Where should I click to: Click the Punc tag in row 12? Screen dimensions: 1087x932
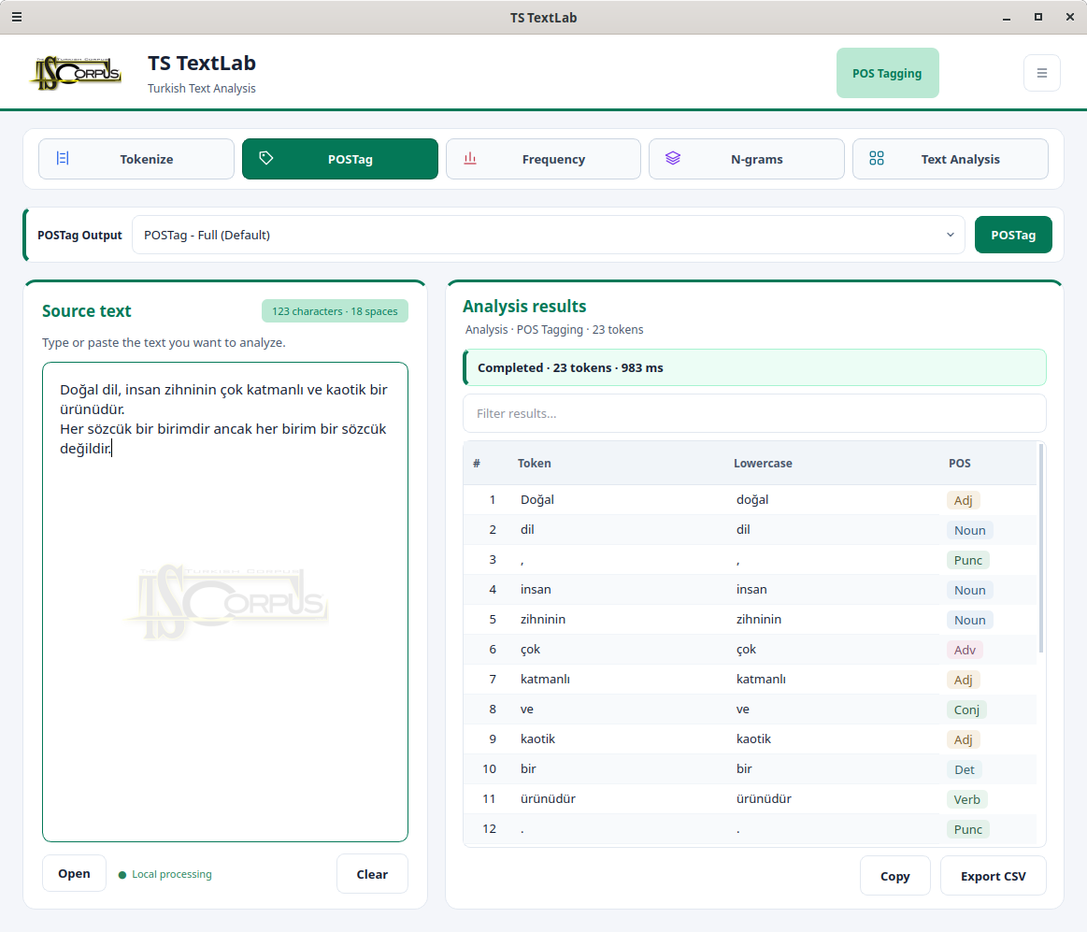(967, 828)
